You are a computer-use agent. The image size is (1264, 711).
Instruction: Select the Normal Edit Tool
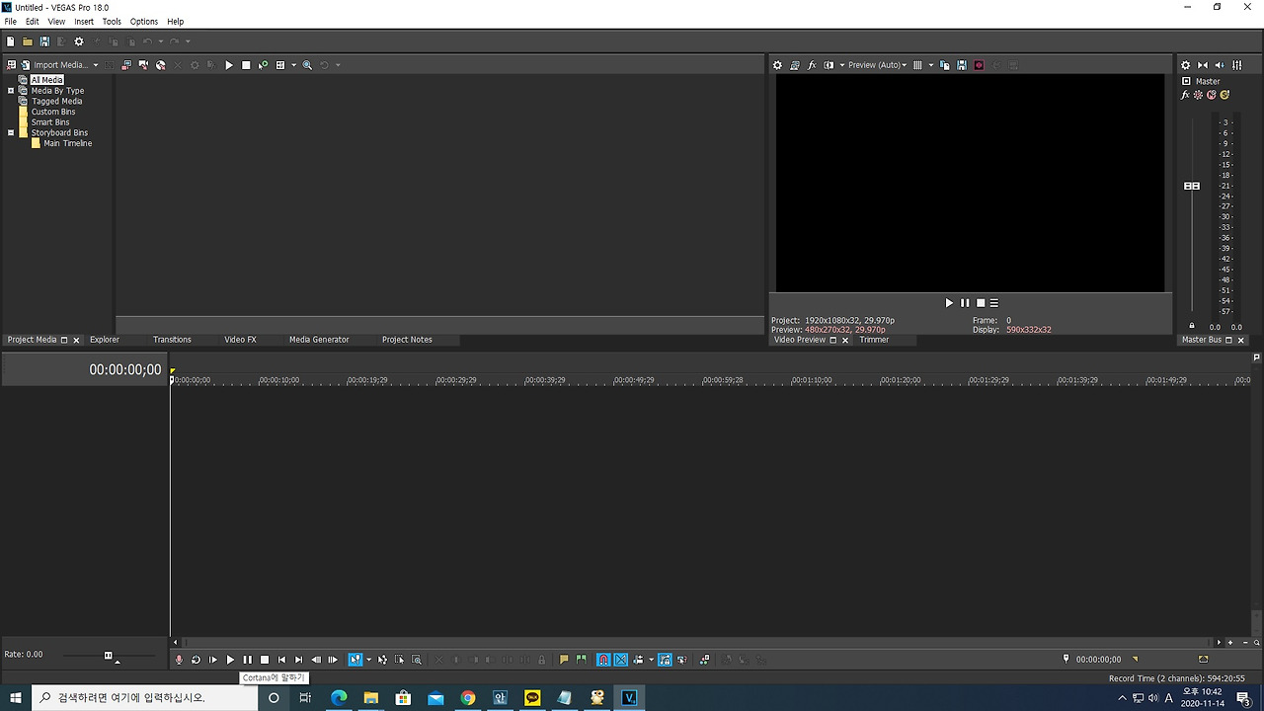tap(355, 659)
